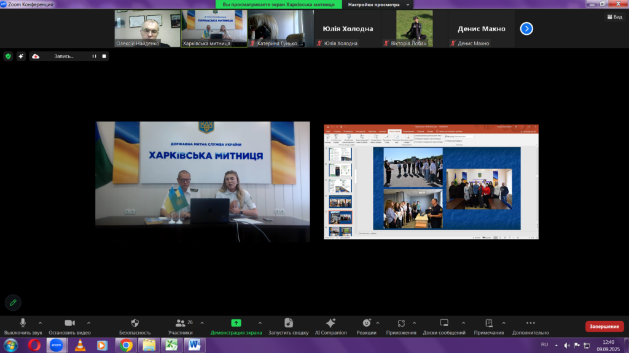Click the red cloud recording icon
Image resolution: width=629 pixels, height=353 pixels.
point(36,56)
